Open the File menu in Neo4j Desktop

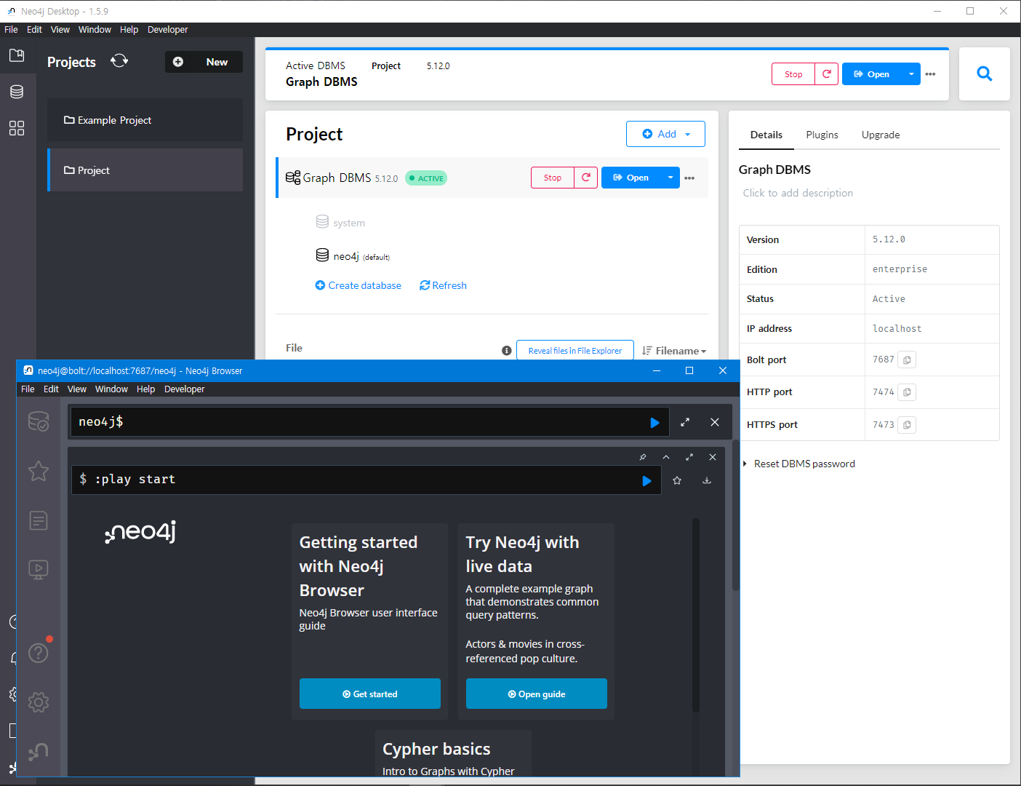point(11,30)
